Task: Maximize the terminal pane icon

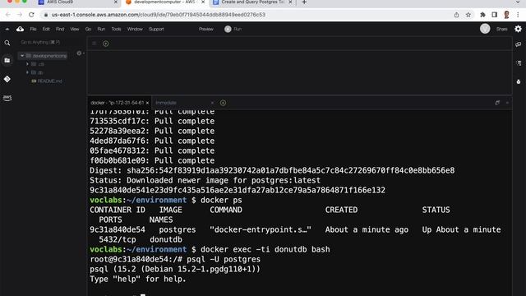Action: tap(497, 103)
